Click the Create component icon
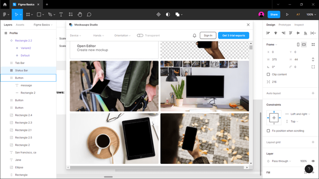 [x=158, y=15]
